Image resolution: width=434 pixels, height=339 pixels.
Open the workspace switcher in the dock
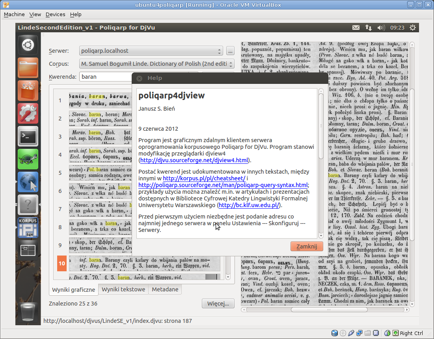[28, 250]
